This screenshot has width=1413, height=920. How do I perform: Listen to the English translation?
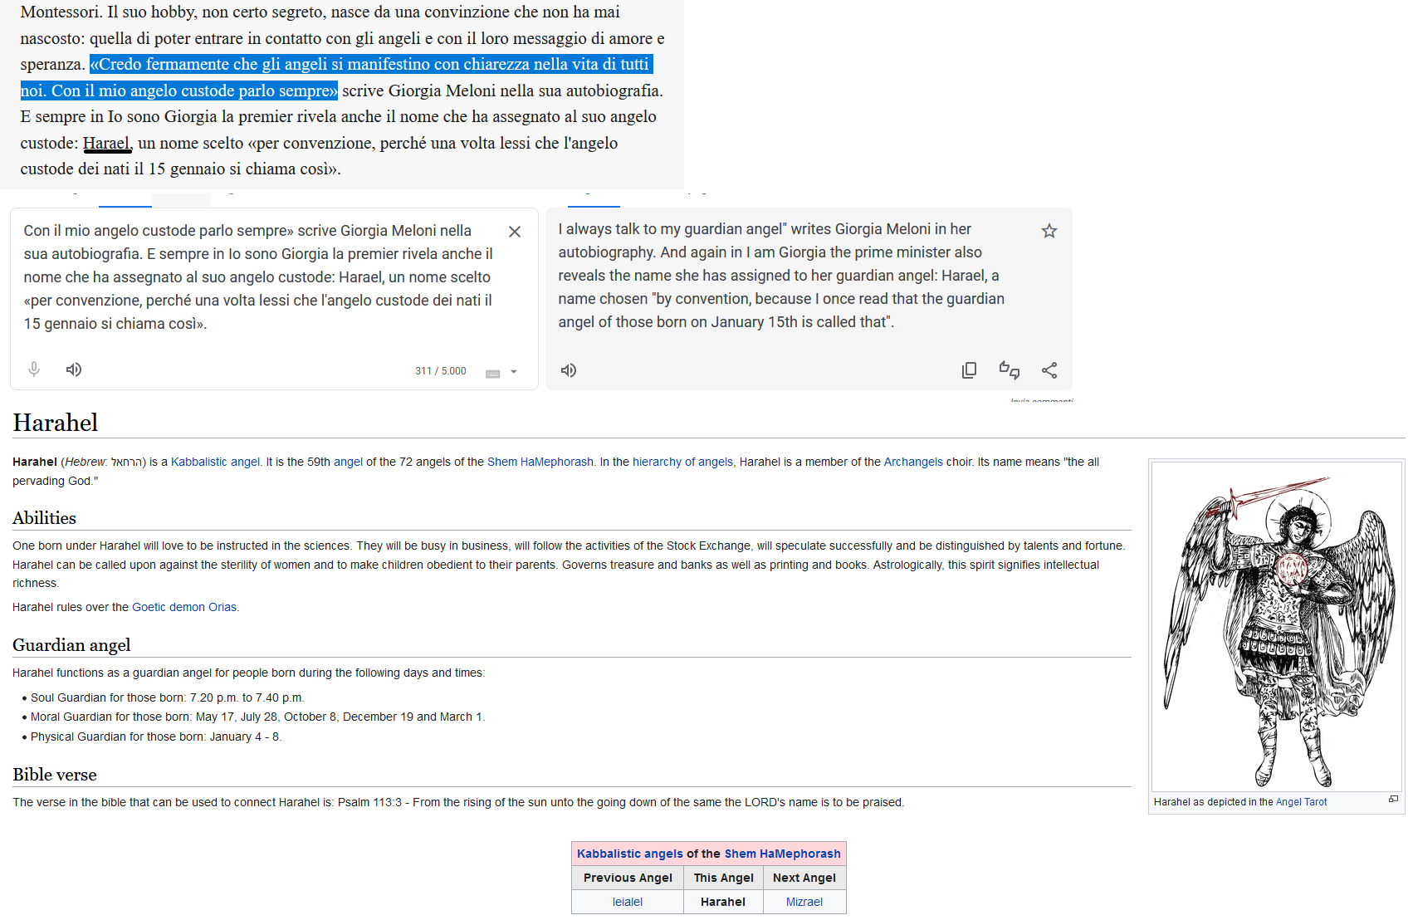pos(569,370)
